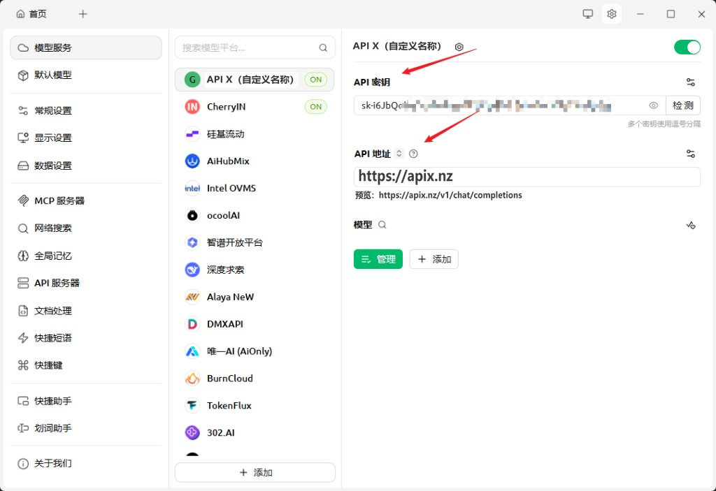Click the Intel OVMS provider icon
This screenshot has width=716, height=491.
192,188
